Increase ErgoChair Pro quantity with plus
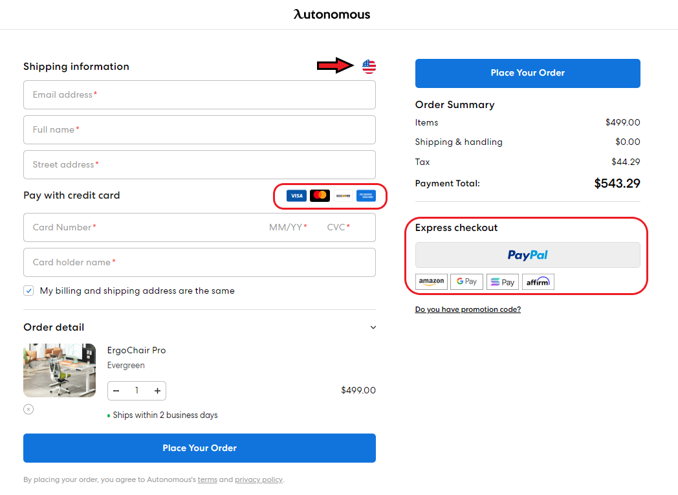Viewport: 678px width, 495px height. point(157,391)
